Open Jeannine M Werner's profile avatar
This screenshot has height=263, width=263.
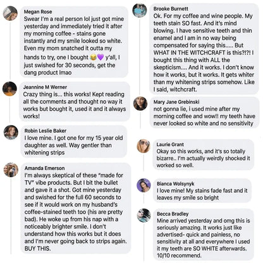click(9, 89)
